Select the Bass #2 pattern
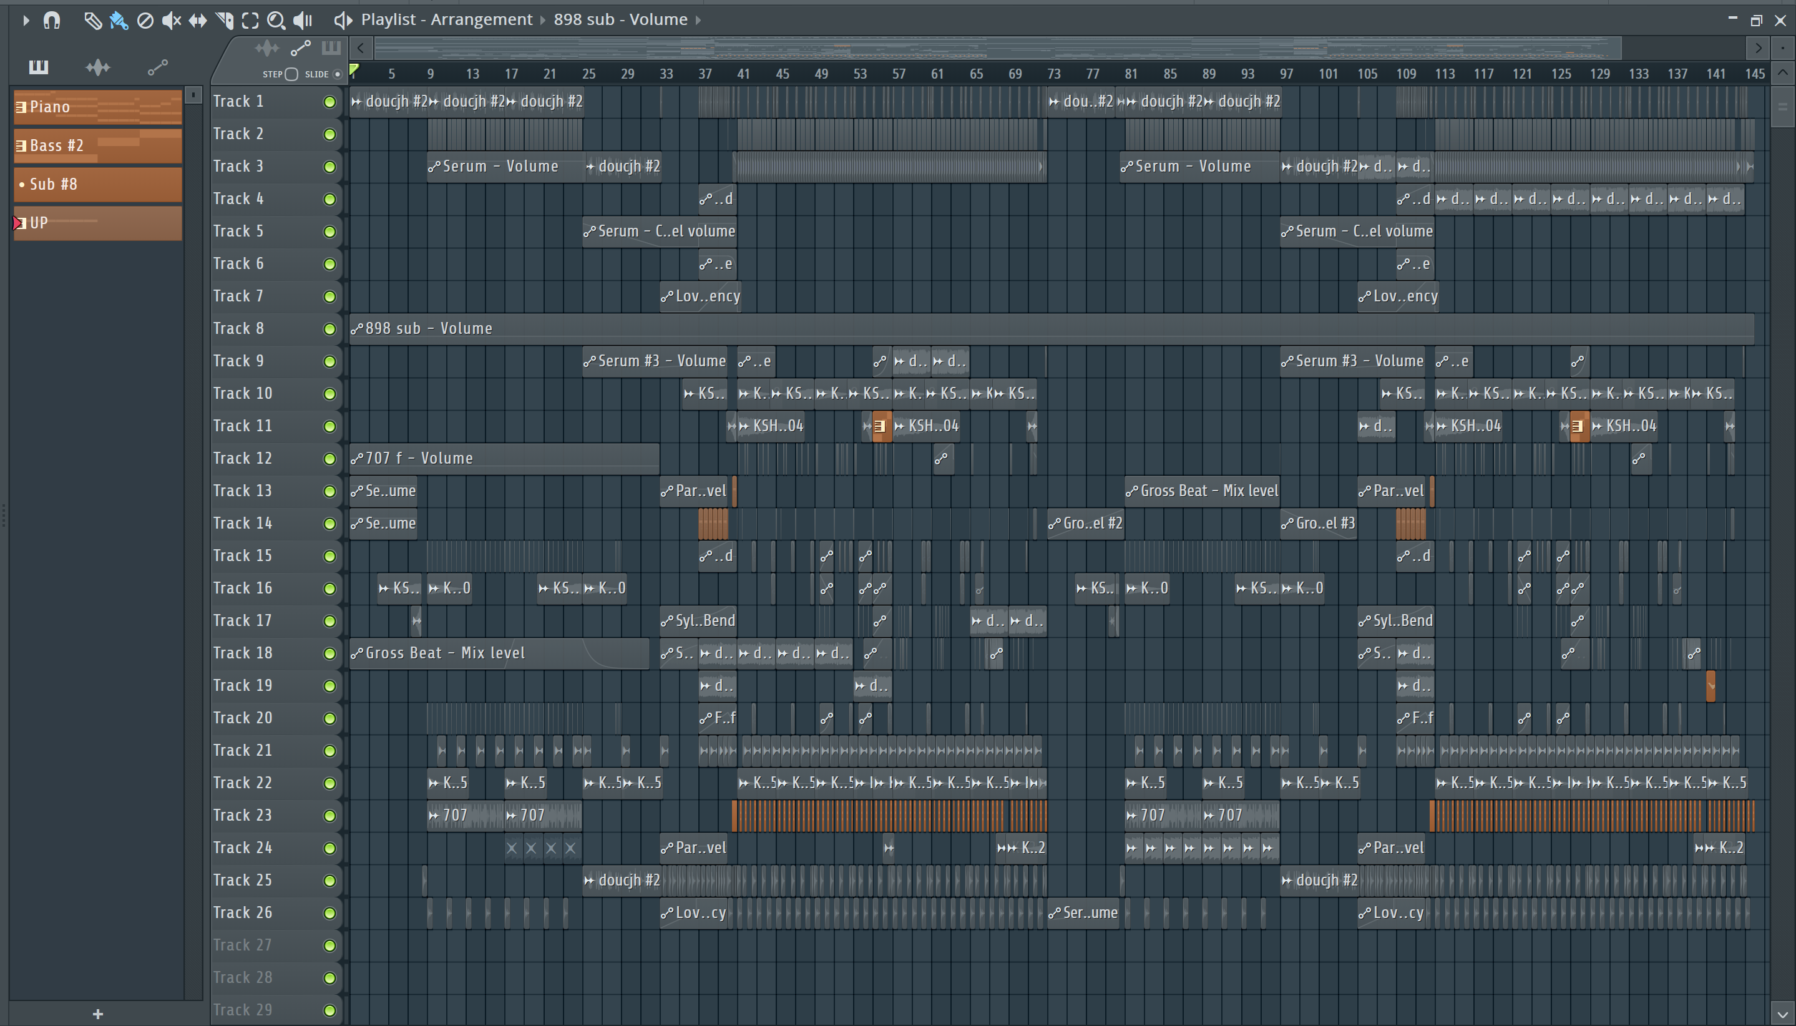 (98, 146)
